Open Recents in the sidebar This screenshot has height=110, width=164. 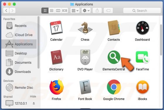[19, 26]
